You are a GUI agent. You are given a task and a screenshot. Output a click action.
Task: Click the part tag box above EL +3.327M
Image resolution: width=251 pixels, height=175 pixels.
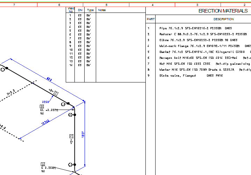[x=42, y=106]
